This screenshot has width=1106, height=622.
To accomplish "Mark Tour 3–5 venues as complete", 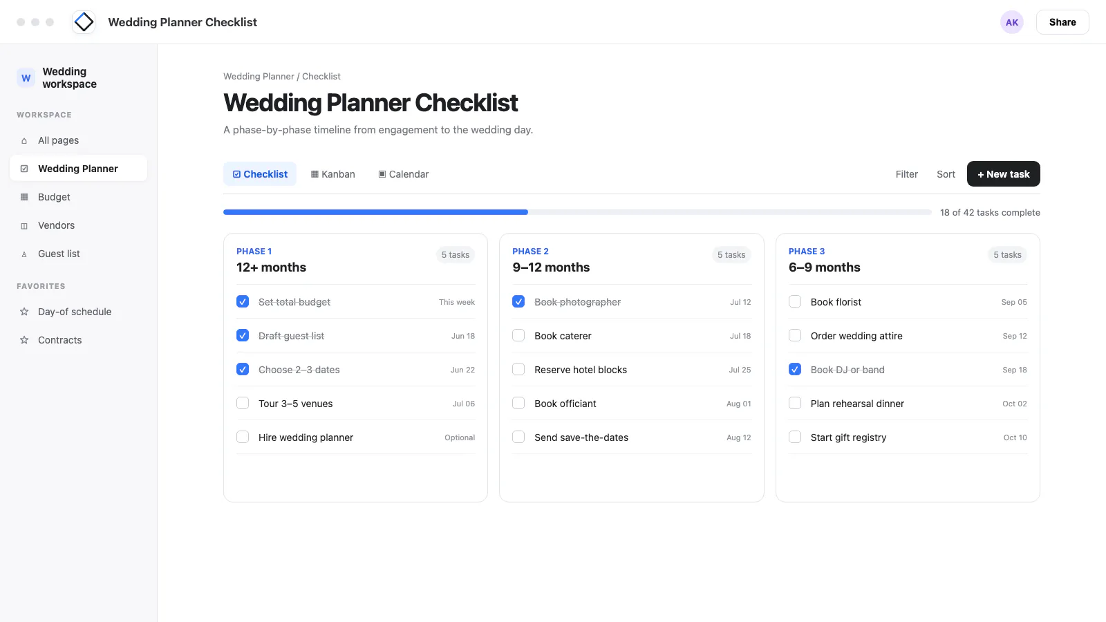I will [243, 403].
